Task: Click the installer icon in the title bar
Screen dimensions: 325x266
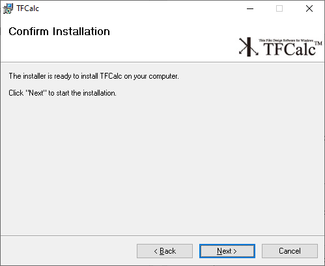Action: pyautogui.click(x=8, y=8)
